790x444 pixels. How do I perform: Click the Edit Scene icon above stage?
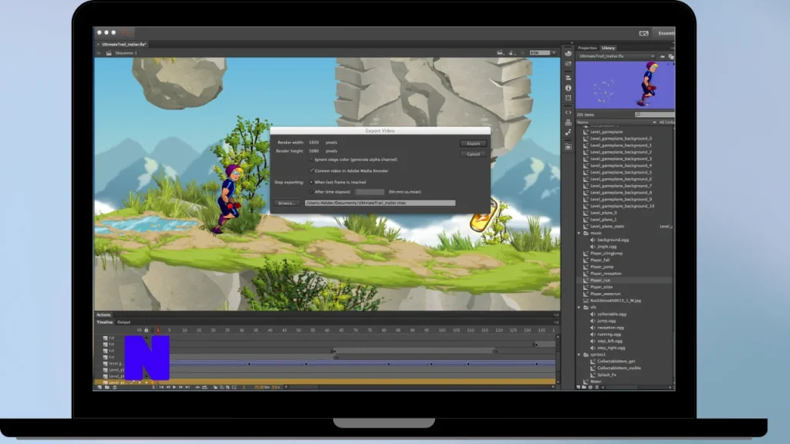point(500,52)
